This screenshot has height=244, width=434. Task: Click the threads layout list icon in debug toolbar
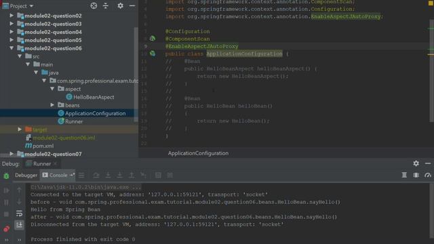point(81,175)
